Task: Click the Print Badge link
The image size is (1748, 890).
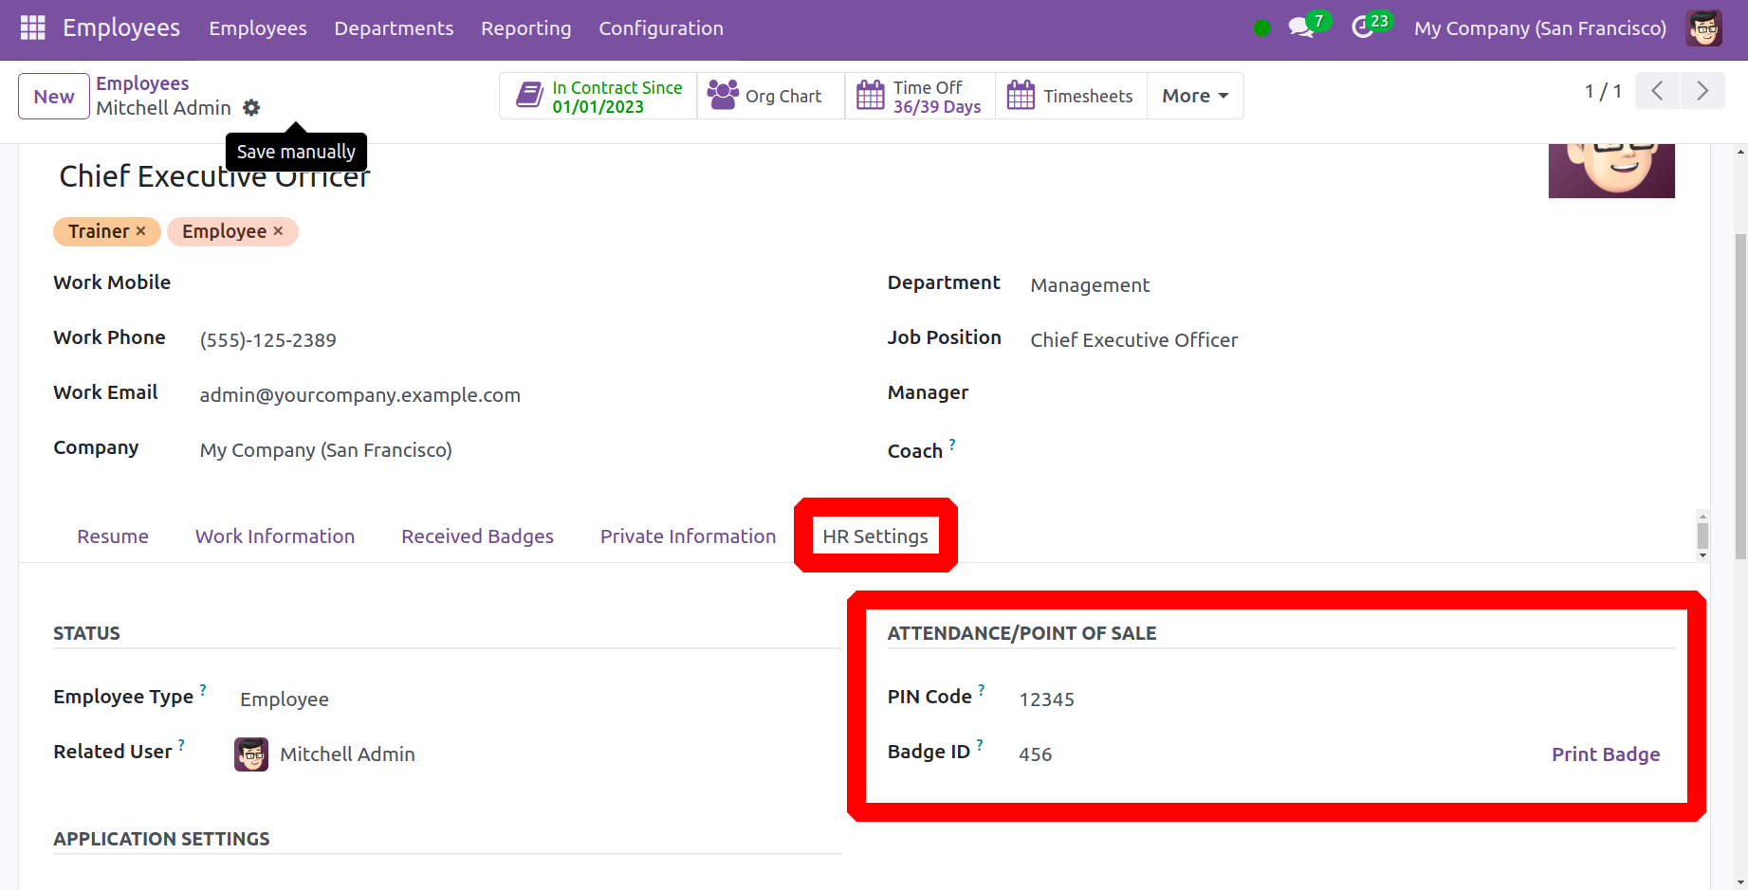Action: (x=1605, y=754)
